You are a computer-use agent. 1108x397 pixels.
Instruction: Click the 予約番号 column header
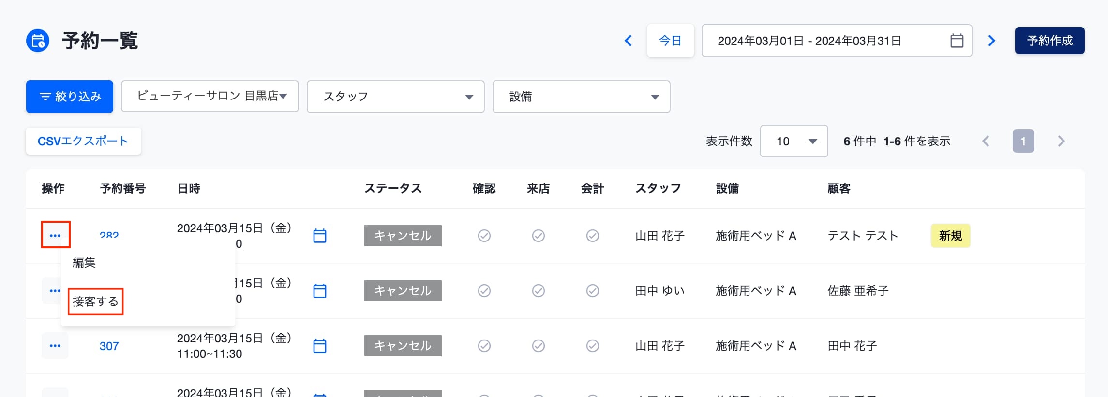pos(123,188)
